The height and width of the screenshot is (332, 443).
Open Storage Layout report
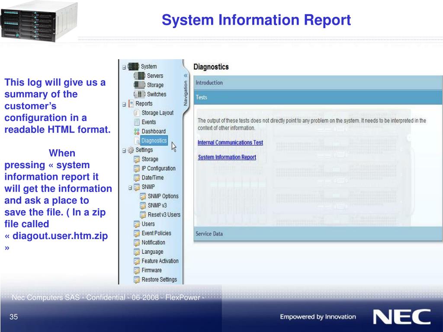[x=157, y=113]
